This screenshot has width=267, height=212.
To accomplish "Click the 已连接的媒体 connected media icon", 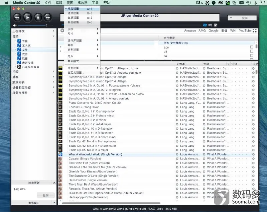I will click(x=19, y=67).
